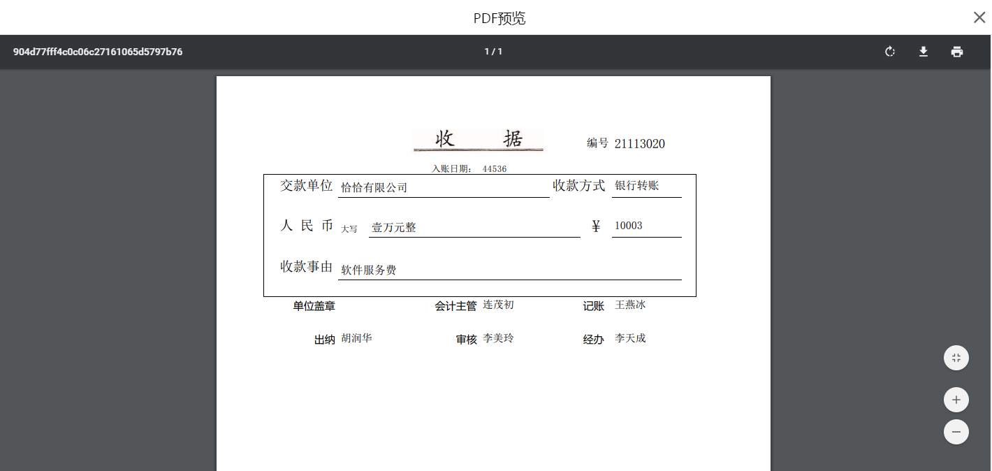Viewport: 992px width, 471px height.
Task: Click the PDF预览 dialog title
Action: point(499,18)
